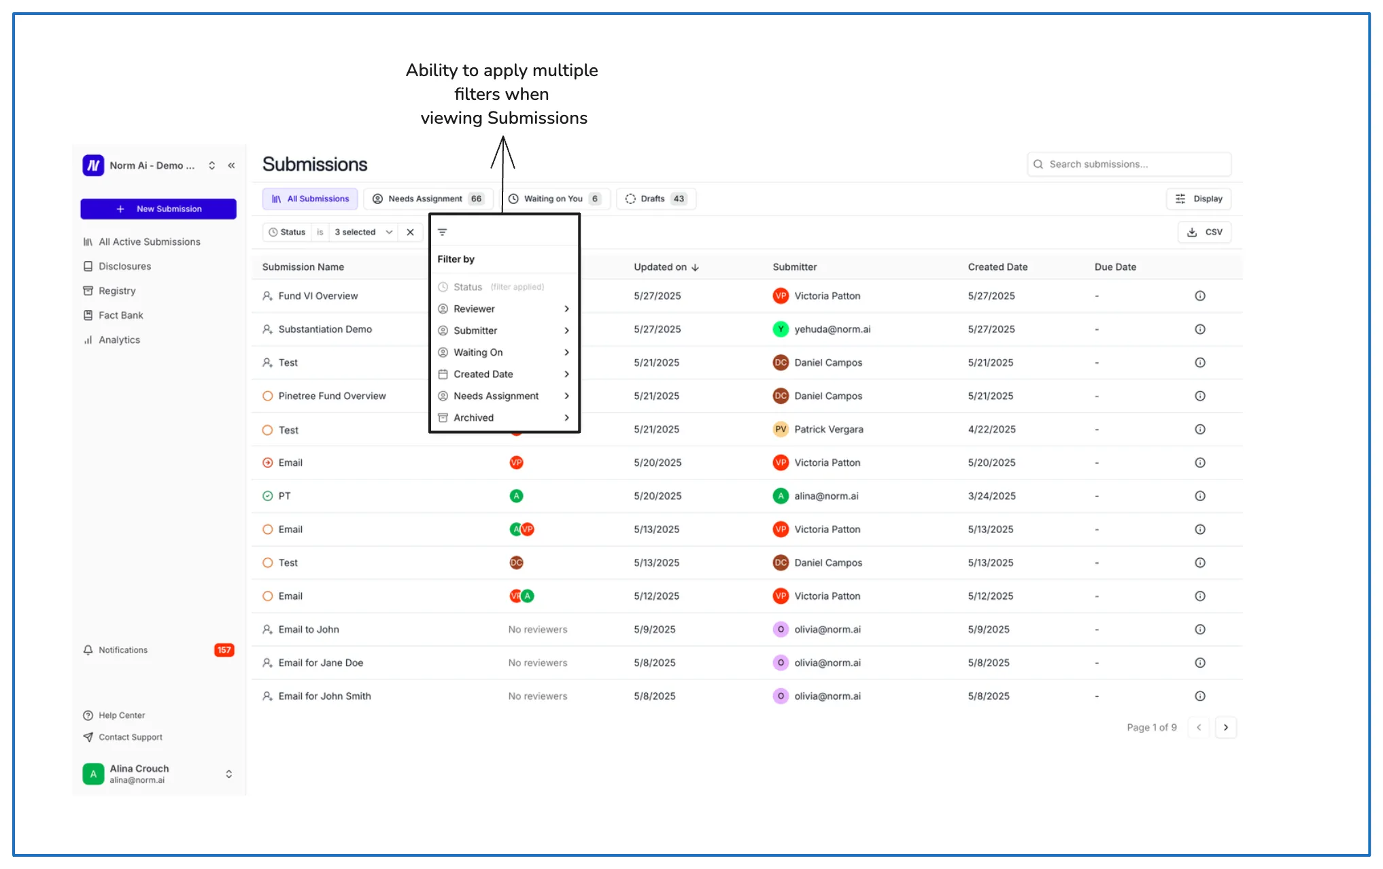Click the Victoria Patton avatar in the Fund VI Overview row
The height and width of the screenshot is (869, 1383).
pos(780,296)
